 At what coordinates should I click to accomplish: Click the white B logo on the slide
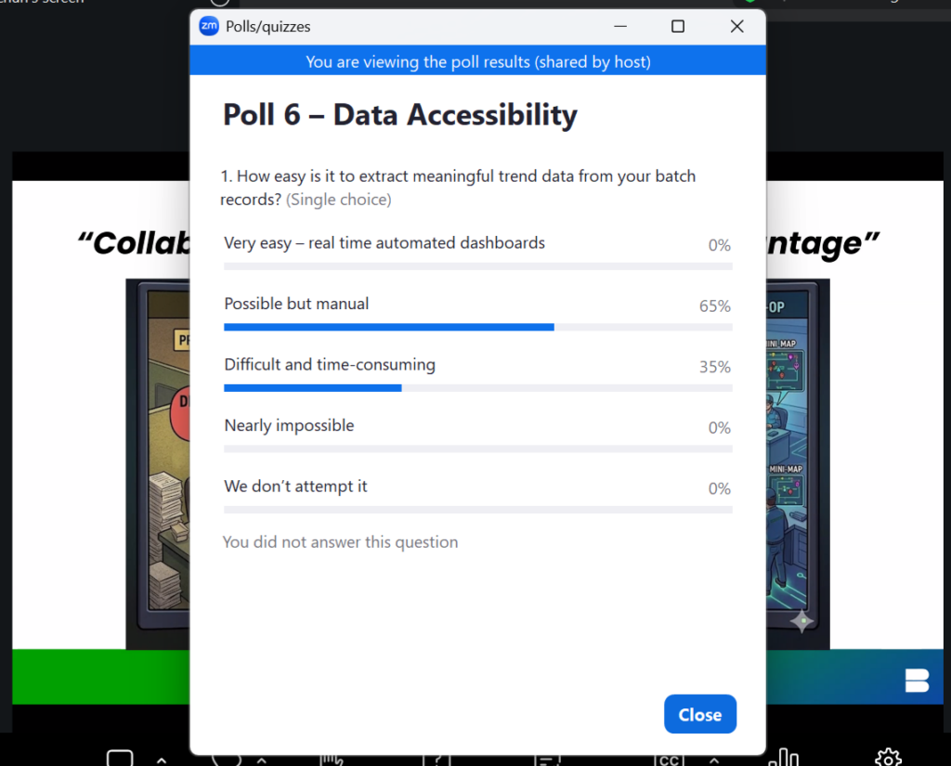(917, 680)
